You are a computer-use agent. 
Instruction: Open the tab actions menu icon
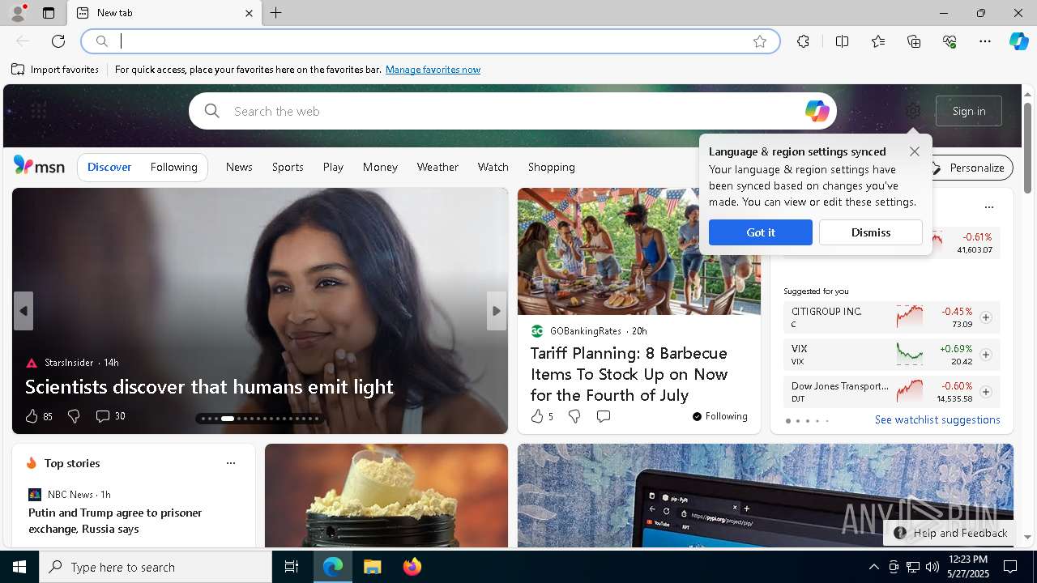click(49, 13)
